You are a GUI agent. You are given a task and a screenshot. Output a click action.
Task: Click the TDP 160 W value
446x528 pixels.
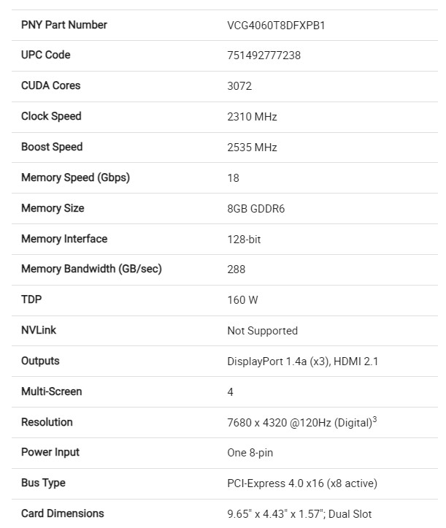point(242,300)
